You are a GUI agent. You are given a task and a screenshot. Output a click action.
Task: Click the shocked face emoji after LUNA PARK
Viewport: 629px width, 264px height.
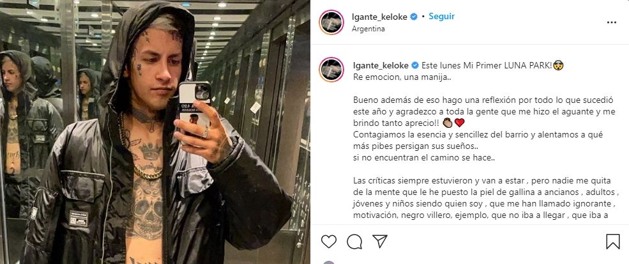pyautogui.click(x=558, y=65)
